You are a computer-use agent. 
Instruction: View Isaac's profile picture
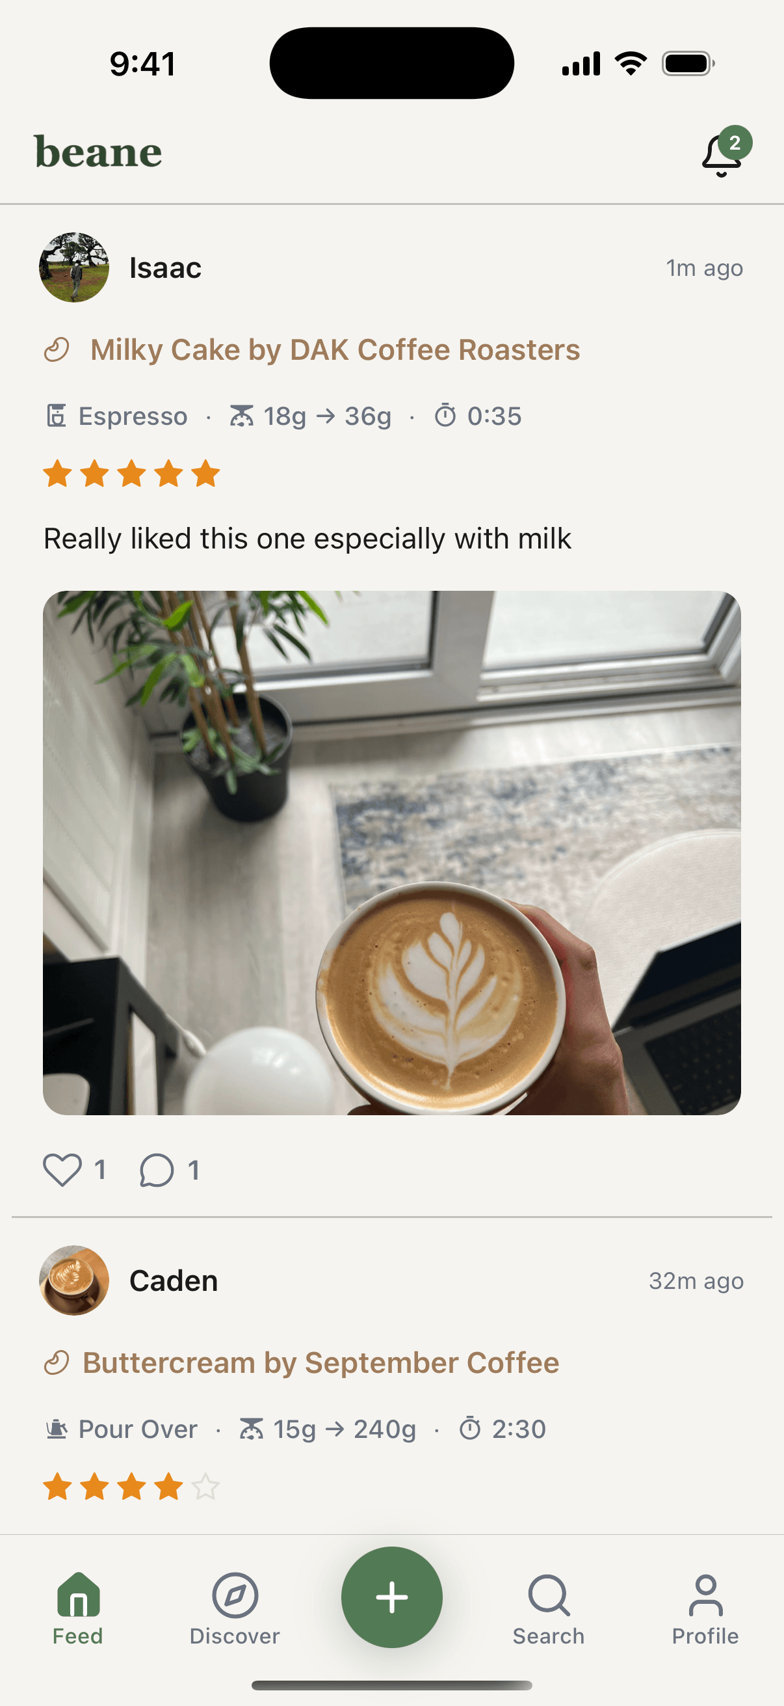coord(74,269)
